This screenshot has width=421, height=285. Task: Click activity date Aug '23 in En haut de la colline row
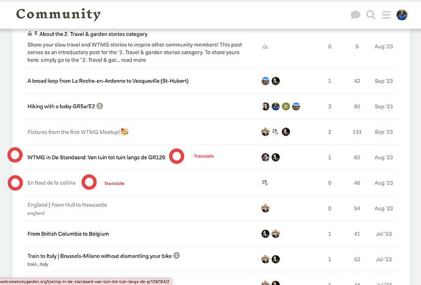(x=384, y=183)
